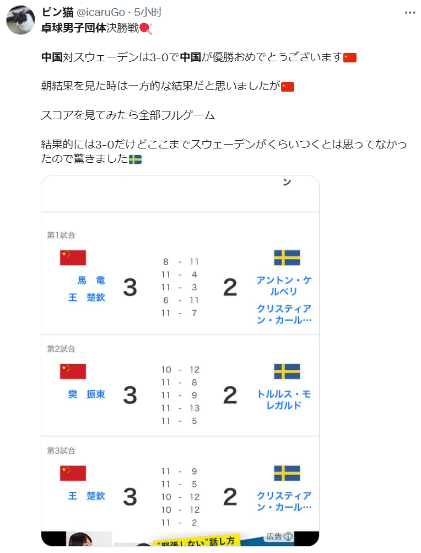Viewport: 421px width, 553px height.
Task: Click the China flag in 第3試合
Action: 73,473
